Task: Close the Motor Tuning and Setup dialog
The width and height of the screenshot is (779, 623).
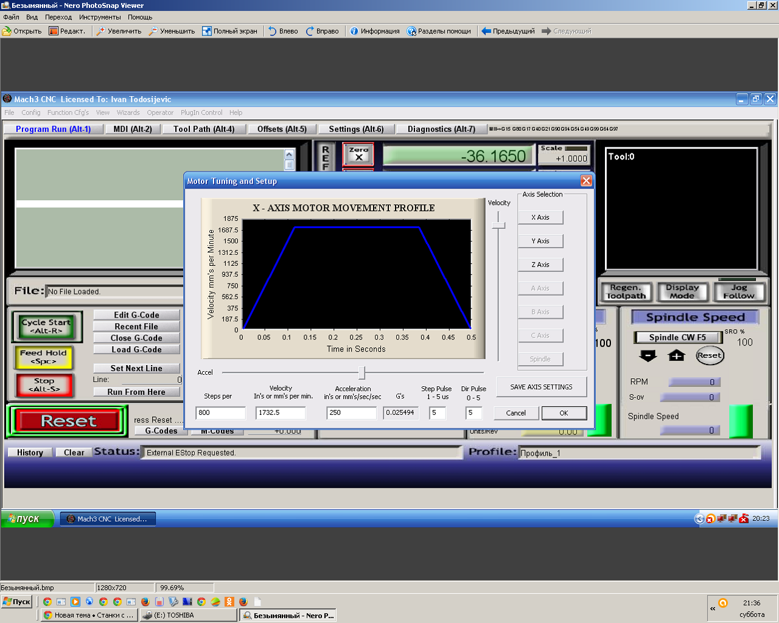Action: pos(586,181)
